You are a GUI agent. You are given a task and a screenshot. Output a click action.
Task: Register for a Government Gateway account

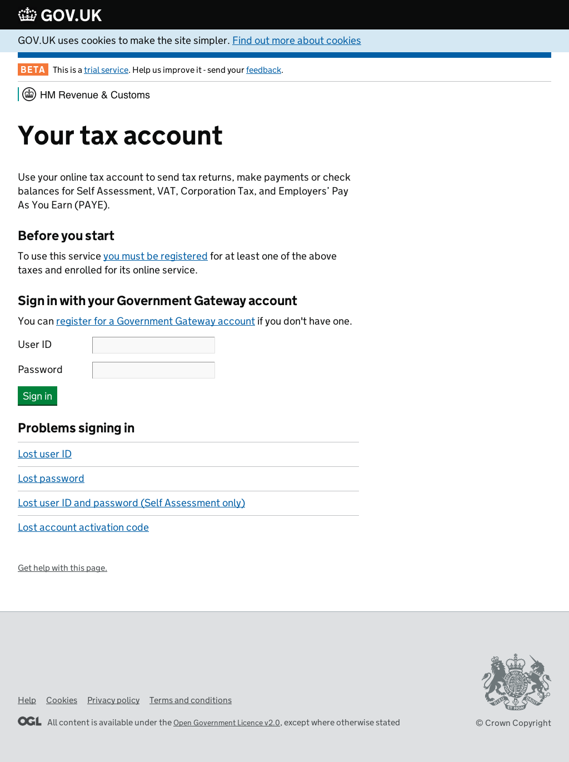[x=155, y=321]
